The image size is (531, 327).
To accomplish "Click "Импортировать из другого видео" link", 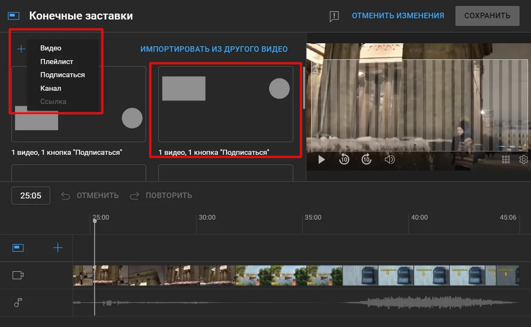I will (214, 49).
